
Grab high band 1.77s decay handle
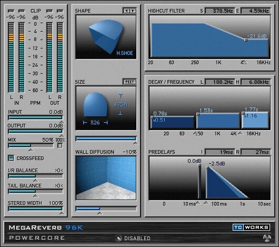243,113
